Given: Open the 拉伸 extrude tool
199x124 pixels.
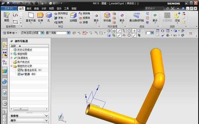Looking at the screenshot, I should (40, 16).
